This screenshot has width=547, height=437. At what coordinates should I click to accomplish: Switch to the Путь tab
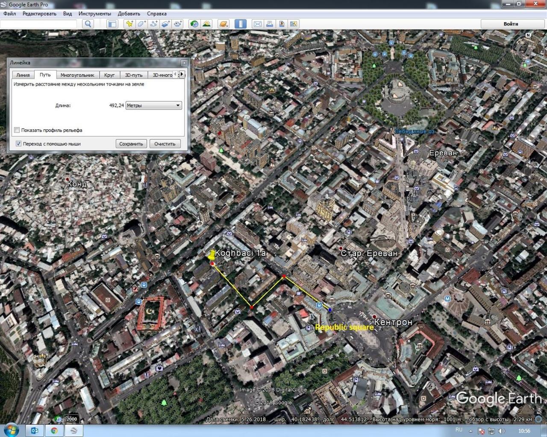[45, 75]
